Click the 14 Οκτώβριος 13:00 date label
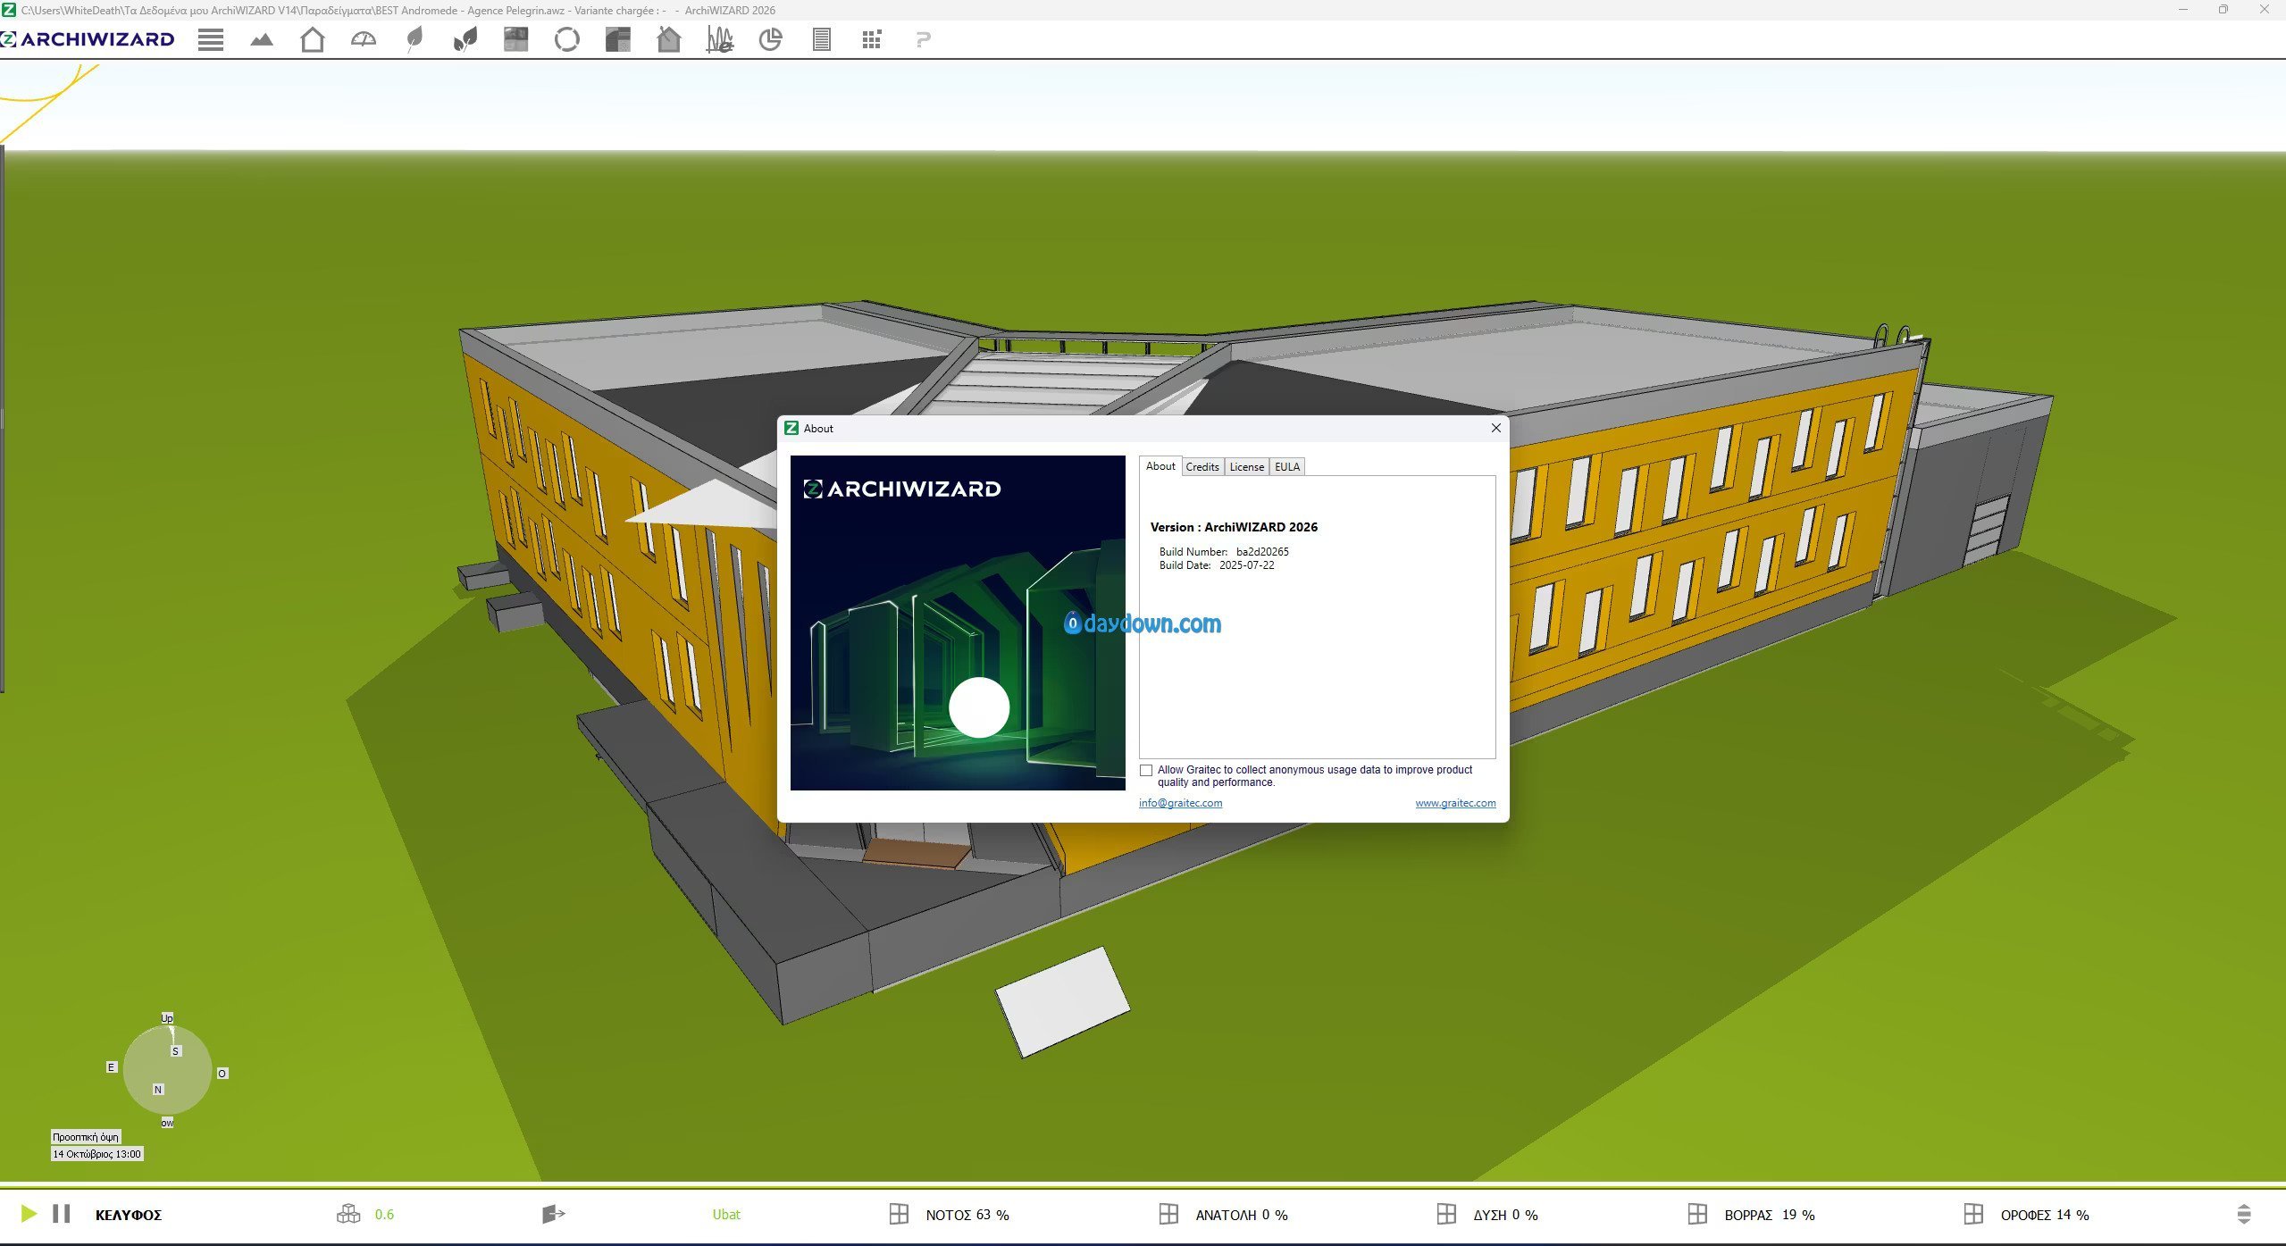The image size is (2286, 1246). [96, 1154]
